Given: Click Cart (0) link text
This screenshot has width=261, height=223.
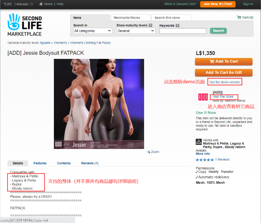Looking at the screenshot, I should (248, 18).
